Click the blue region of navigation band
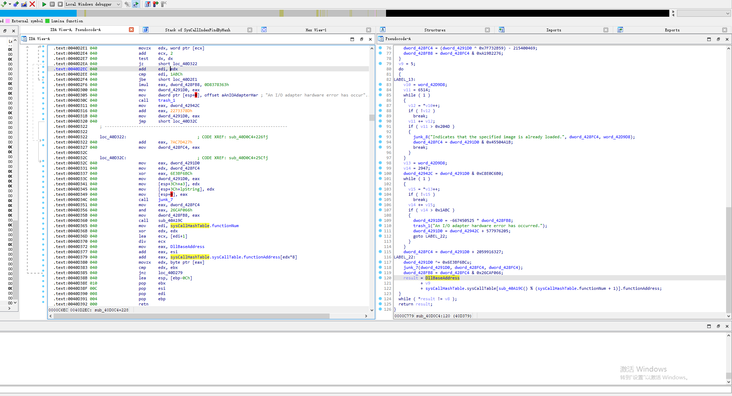This screenshot has width=732, height=396. 38,13
